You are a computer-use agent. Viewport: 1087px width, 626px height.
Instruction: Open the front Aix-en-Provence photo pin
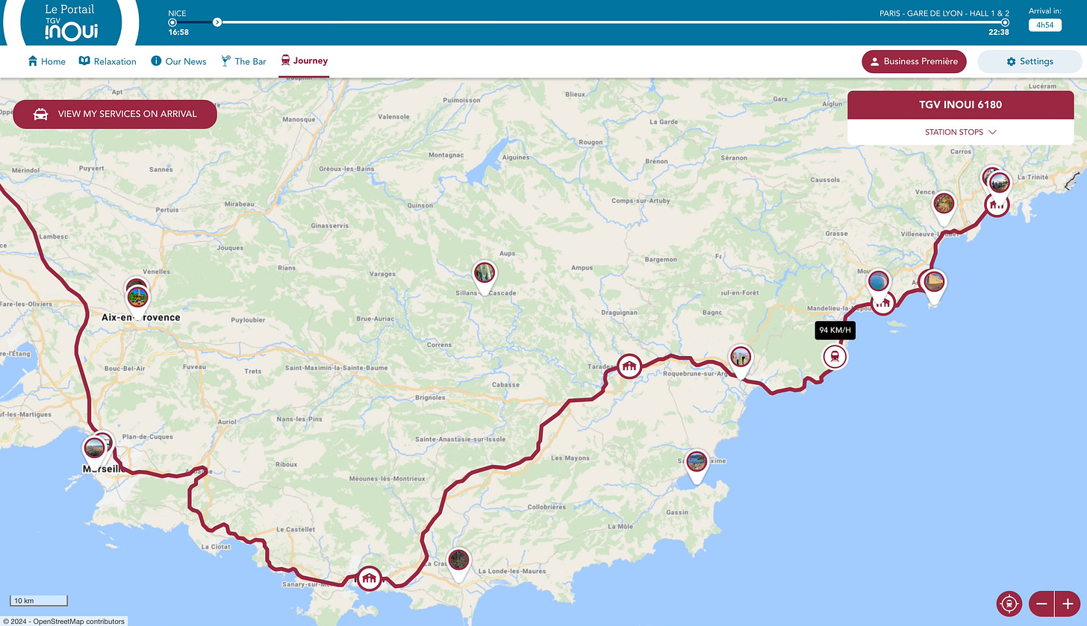coord(137,299)
